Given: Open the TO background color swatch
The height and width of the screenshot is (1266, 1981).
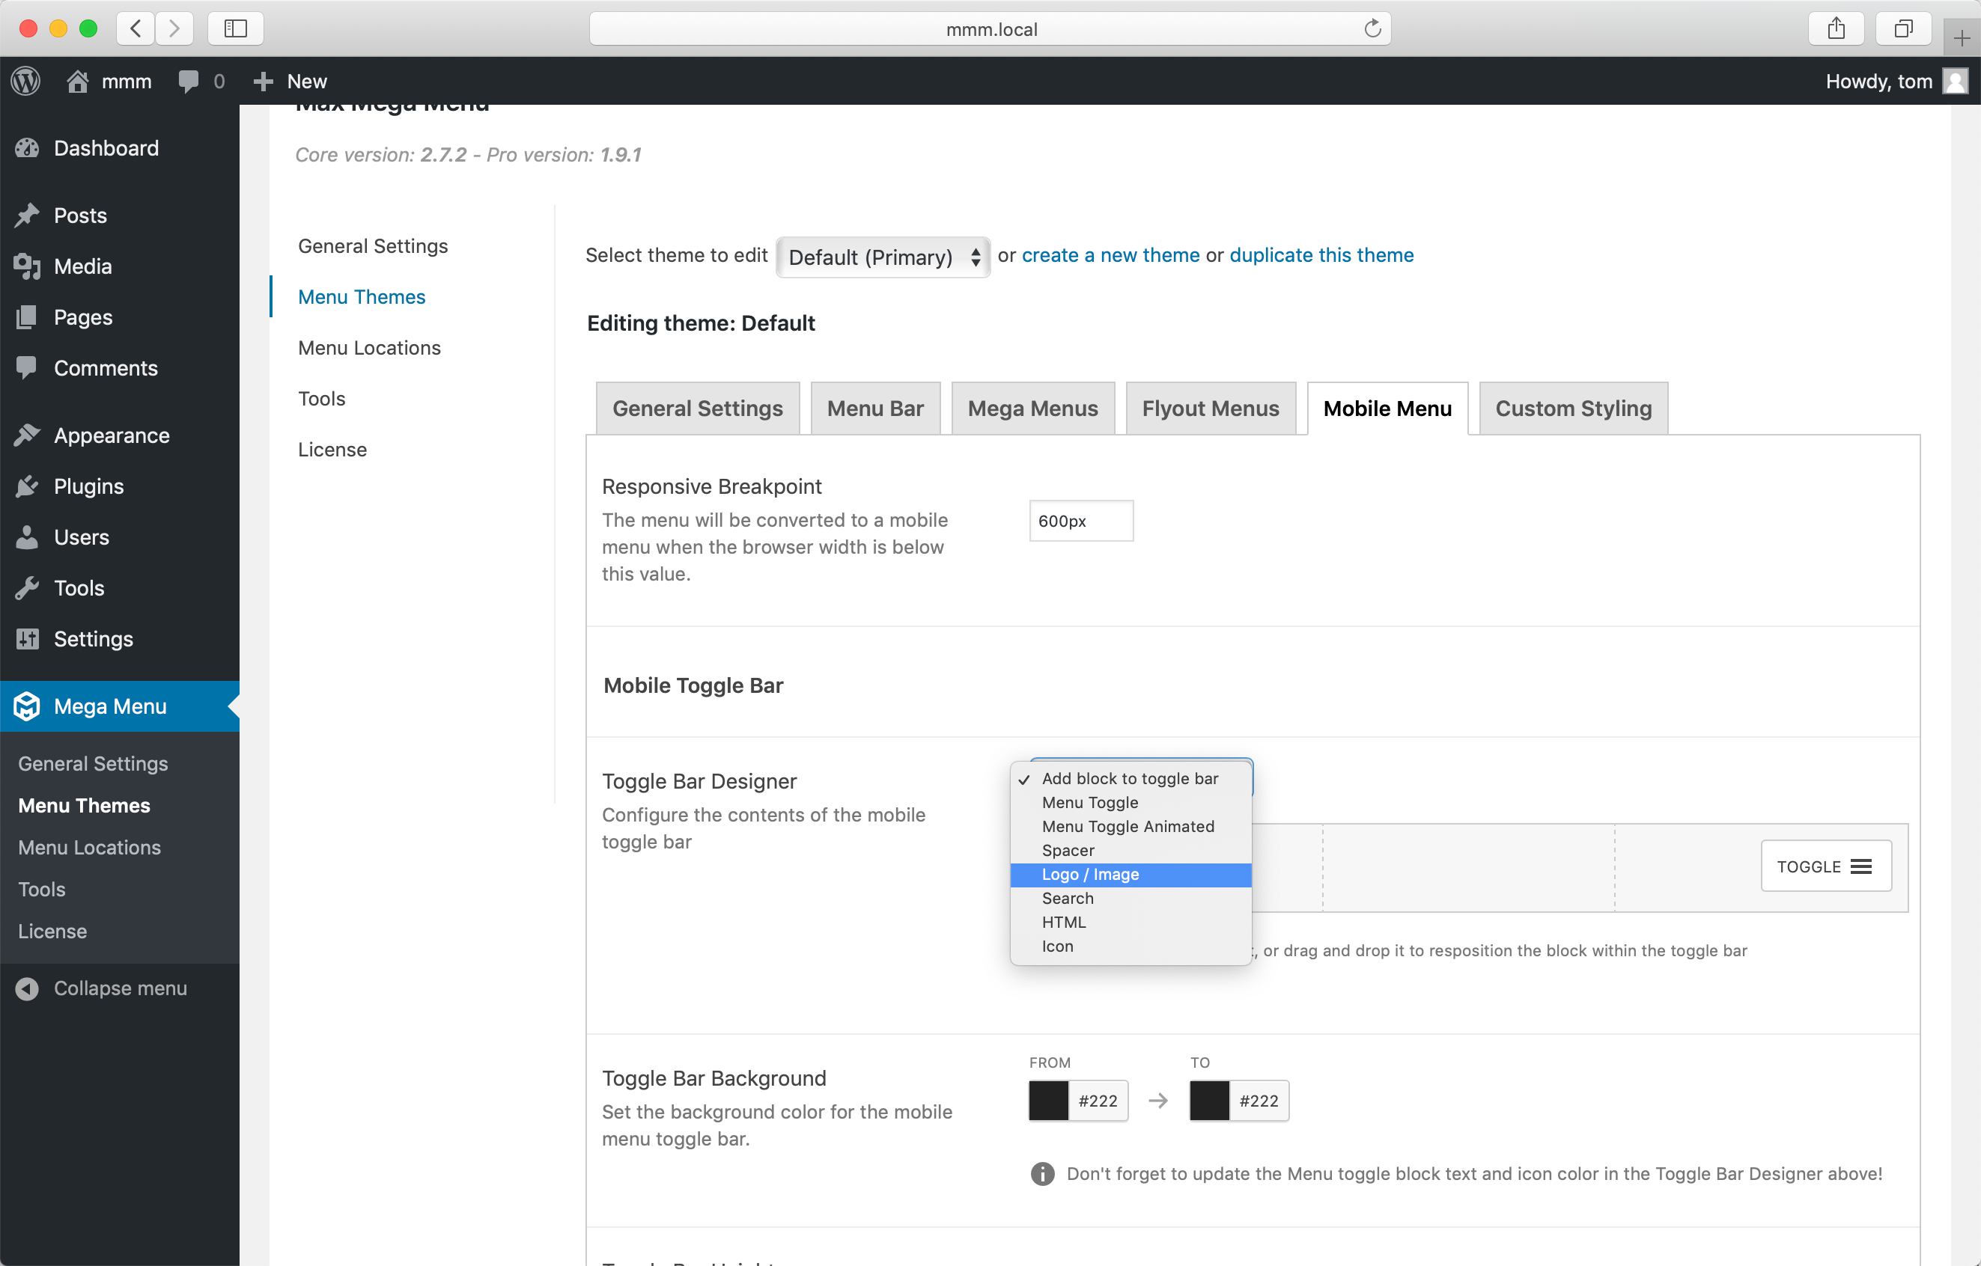Looking at the screenshot, I should pyautogui.click(x=1209, y=1101).
